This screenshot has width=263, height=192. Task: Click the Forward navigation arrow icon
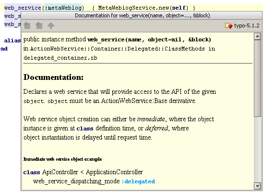39,26
